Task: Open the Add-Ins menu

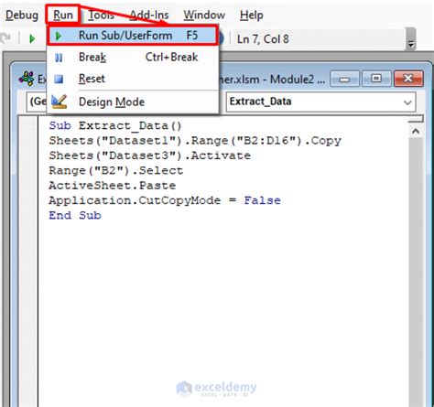Action: click(x=149, y=15)
